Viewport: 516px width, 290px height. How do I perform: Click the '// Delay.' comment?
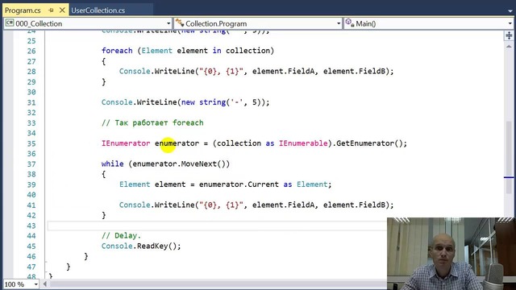(x=121, y=235)
